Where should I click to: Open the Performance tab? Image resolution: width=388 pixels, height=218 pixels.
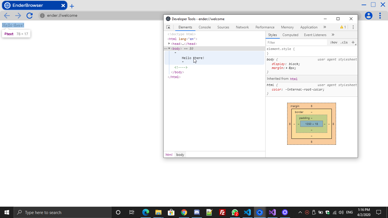point(265,27)
